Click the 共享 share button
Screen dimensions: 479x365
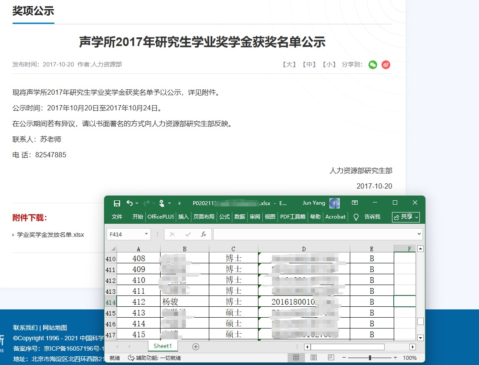[406, 217]
